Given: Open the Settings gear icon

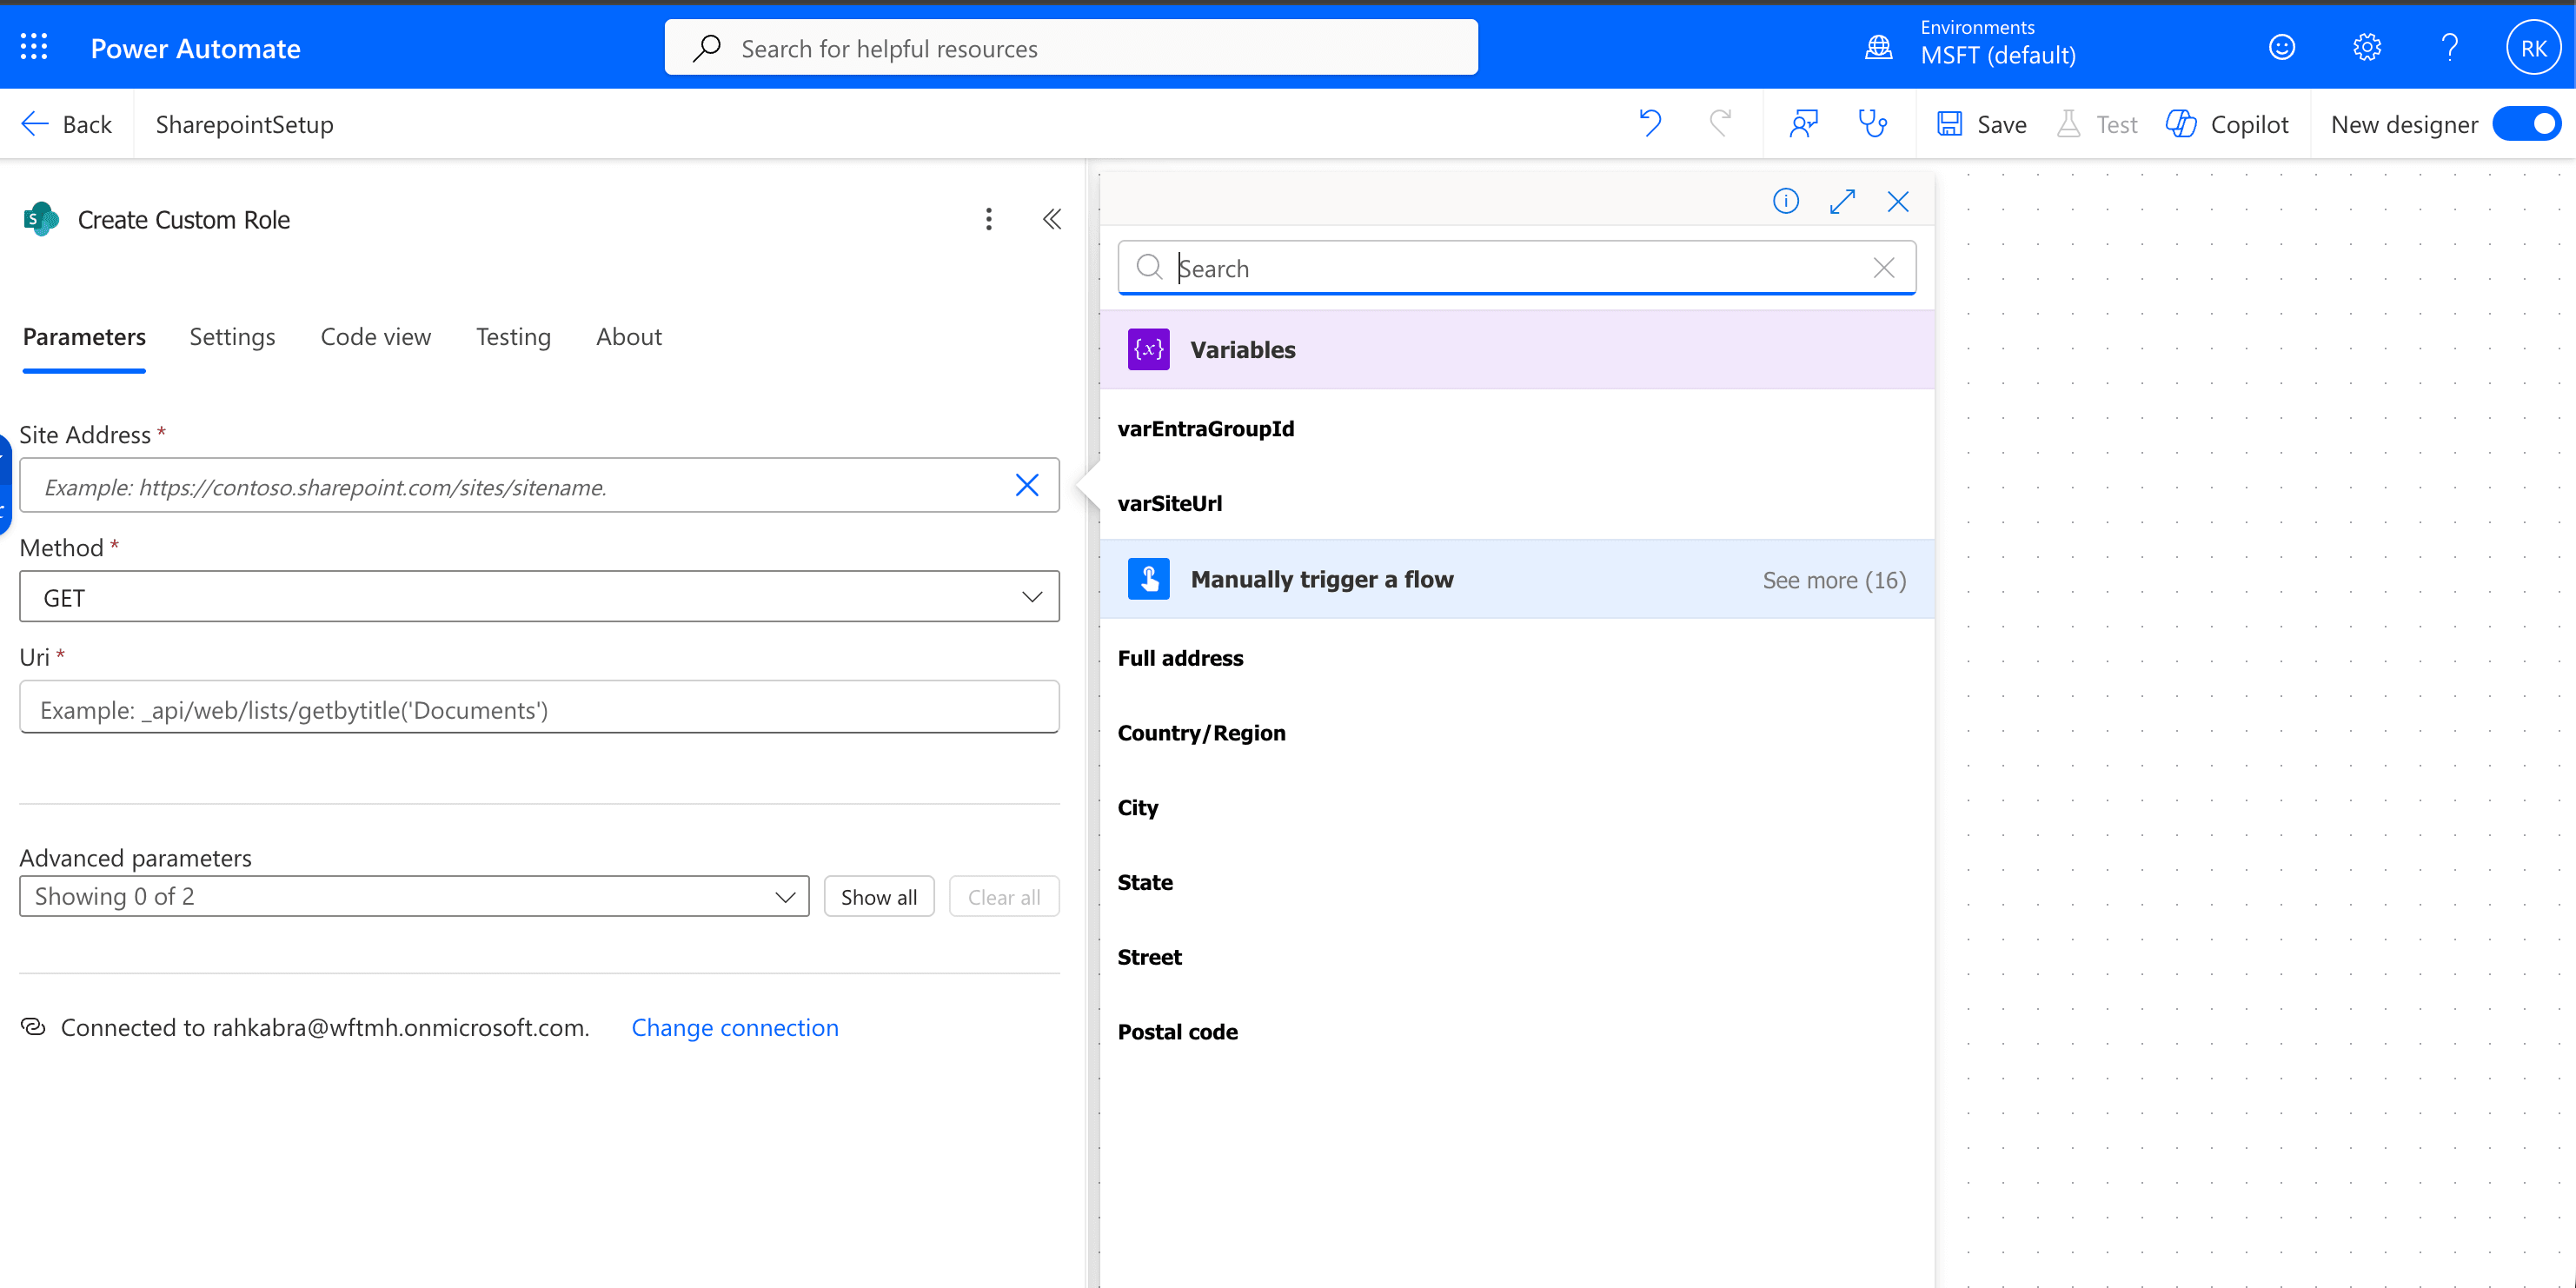Looking at the screenshot, I should 2366,47.
